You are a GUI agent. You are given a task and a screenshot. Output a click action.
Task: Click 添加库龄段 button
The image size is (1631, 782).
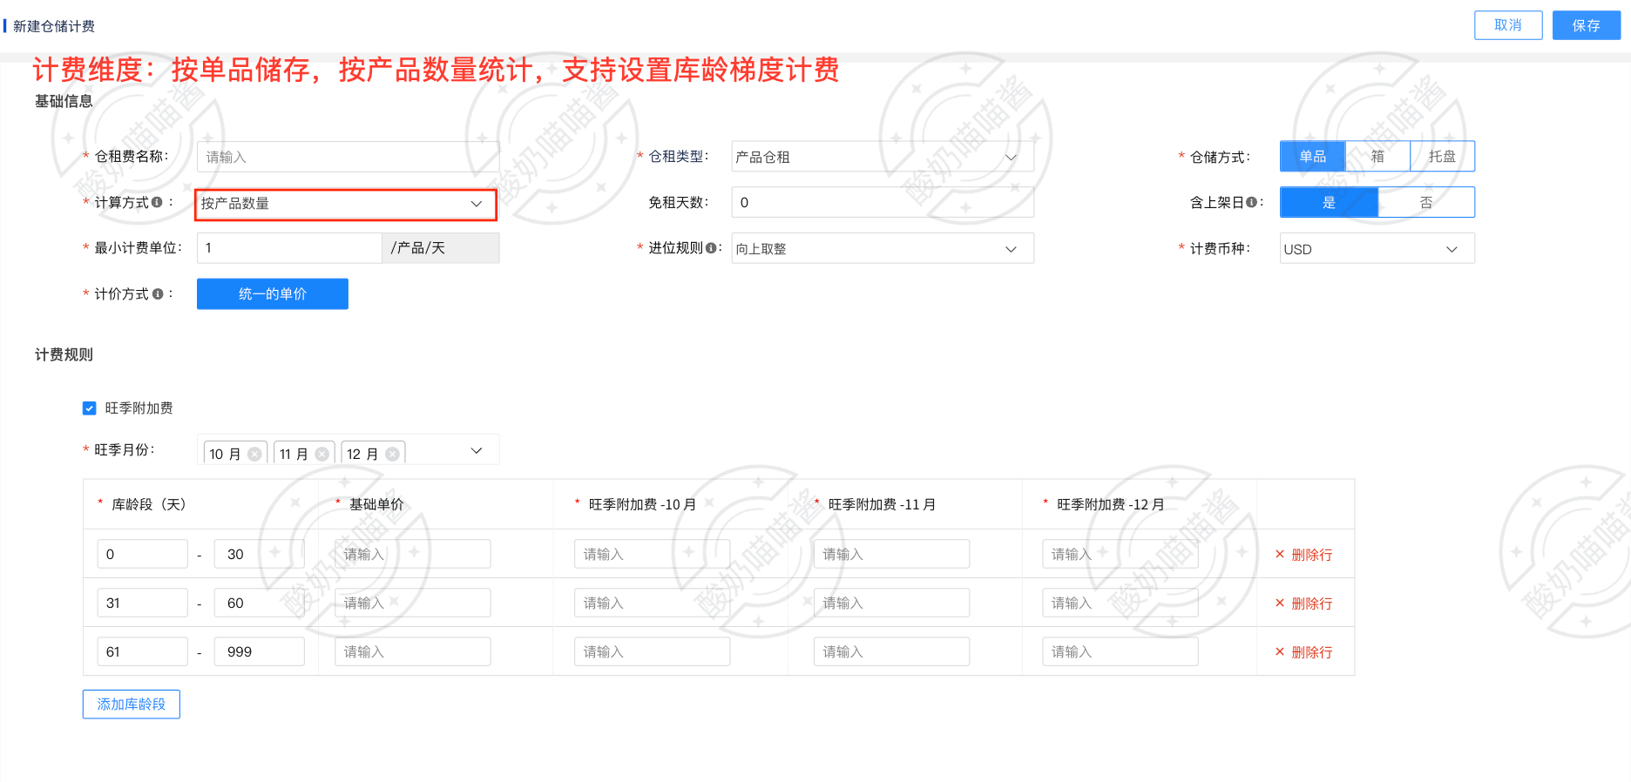tap(132, 704)
